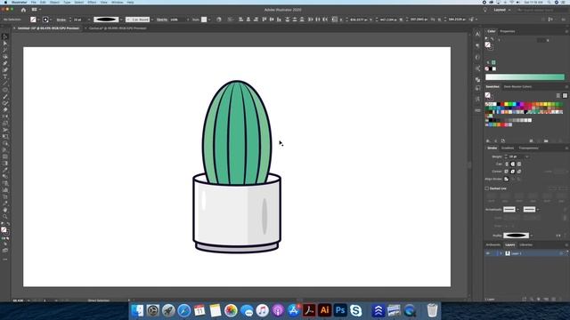Toggle visibility eye of Layer 1
This screenshot has width=570, height=320.
click(488, 253)
